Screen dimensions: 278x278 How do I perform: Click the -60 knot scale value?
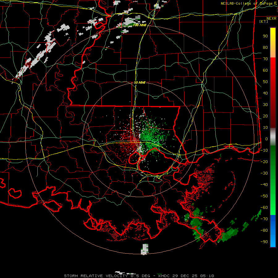click(264, 208)
